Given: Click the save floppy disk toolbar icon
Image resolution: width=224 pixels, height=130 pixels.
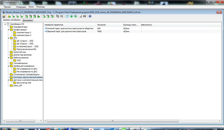Looking at the screenshot, I should [x=4, y=16].
